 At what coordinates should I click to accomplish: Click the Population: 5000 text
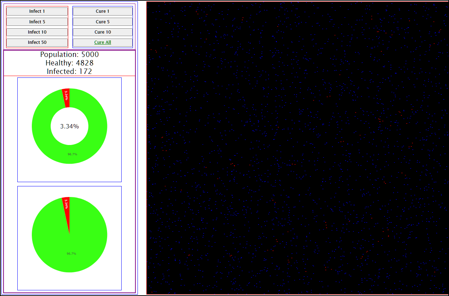(x=69, y=54)
